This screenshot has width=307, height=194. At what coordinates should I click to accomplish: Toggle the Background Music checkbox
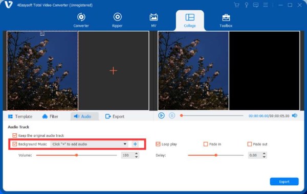click(x=14, y=144)
